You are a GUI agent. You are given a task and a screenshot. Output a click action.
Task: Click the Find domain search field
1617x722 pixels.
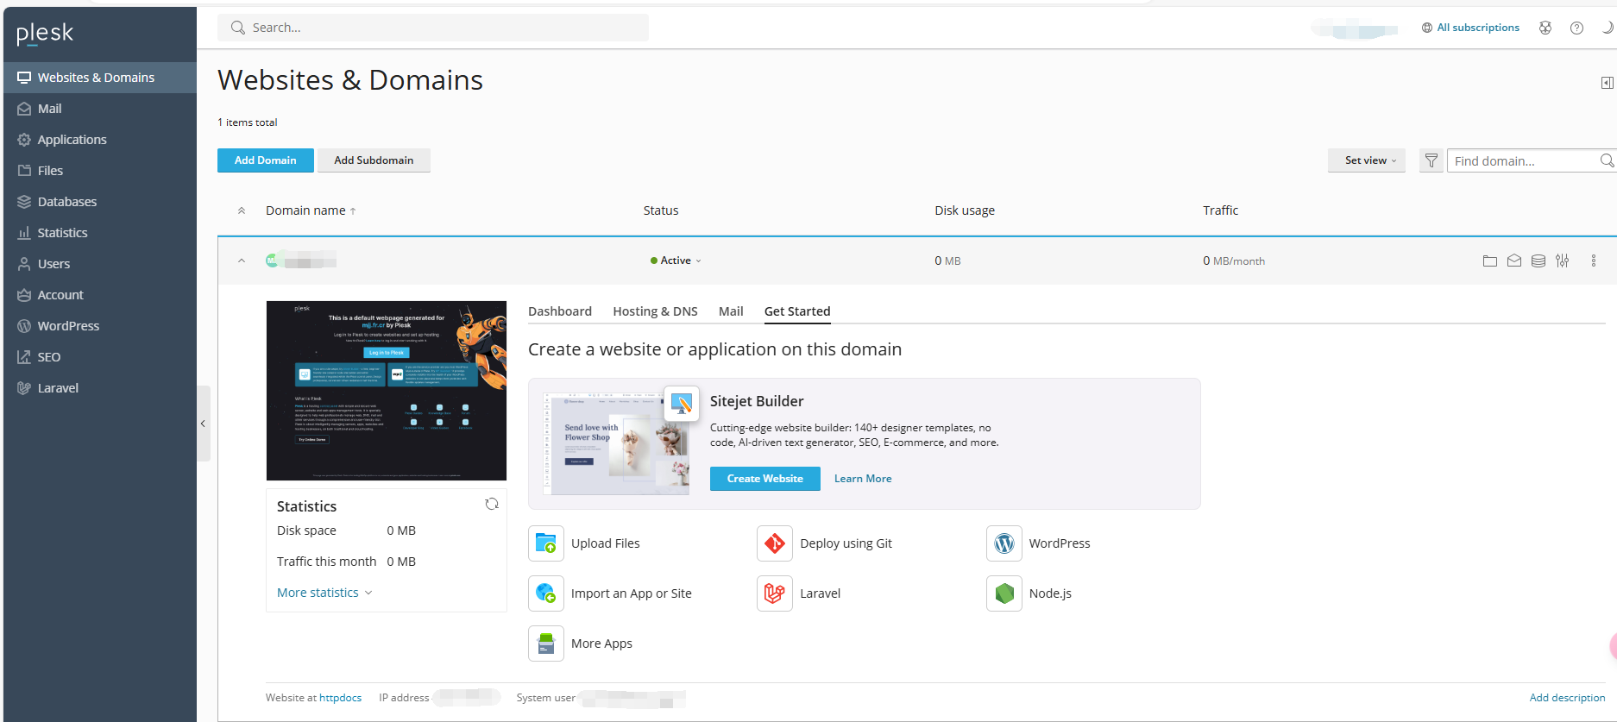(1522, 161)
